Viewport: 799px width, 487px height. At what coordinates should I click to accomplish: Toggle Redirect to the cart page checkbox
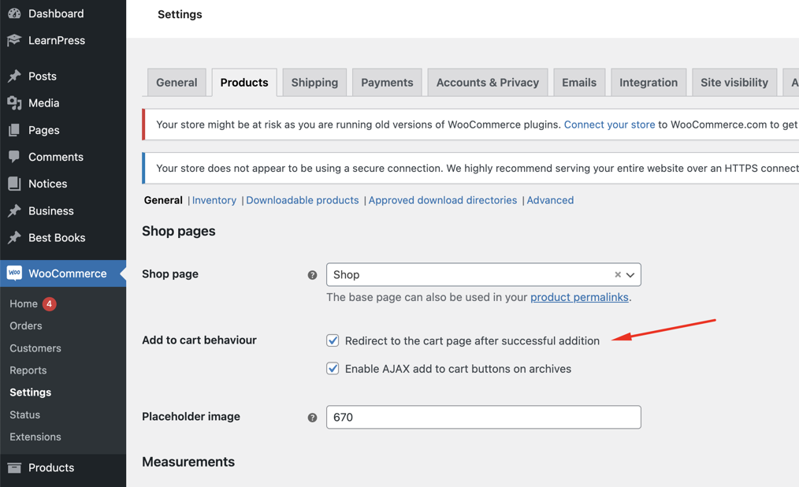(x=333, y=340)
